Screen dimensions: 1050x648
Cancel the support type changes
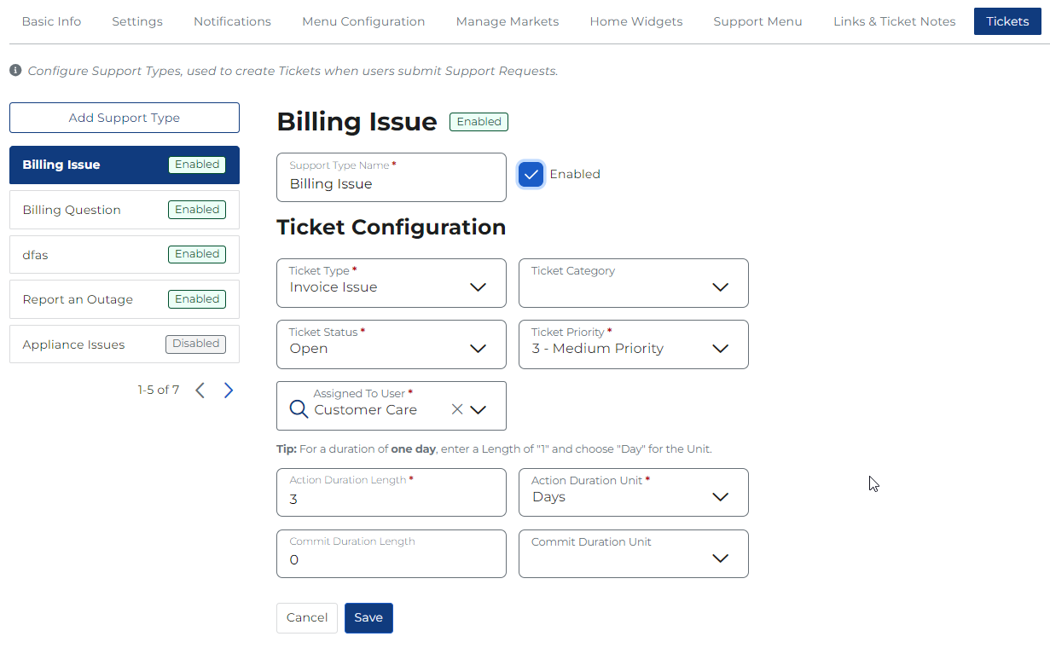click(x=307, y=618)
